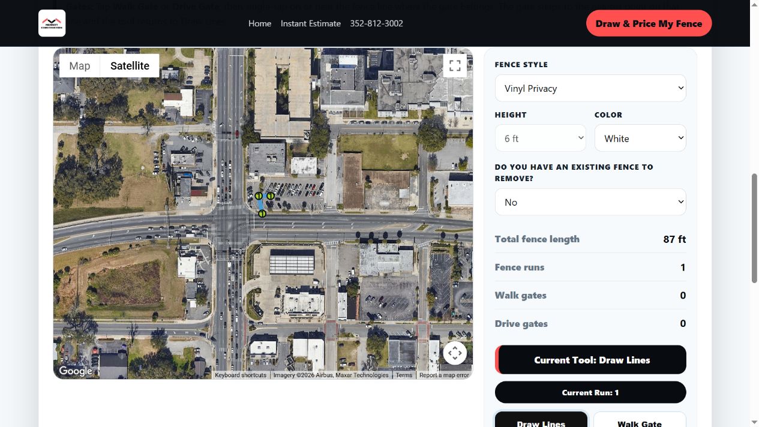The image size is (759, 427).
Task: Open the existing fence removal dropdown
Action: [x=590, y=202]
